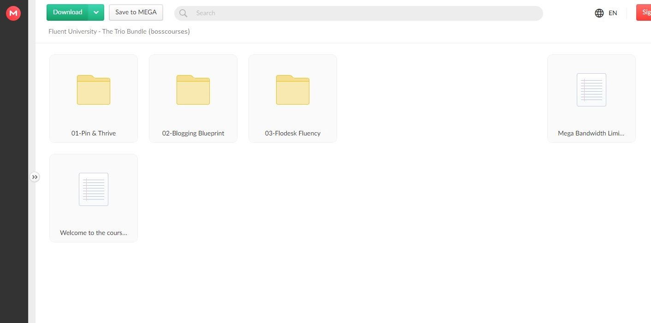Expand the left sidebar with double chevron

[35, 177]
